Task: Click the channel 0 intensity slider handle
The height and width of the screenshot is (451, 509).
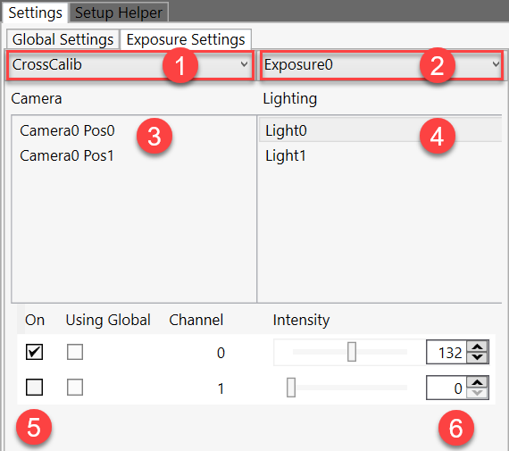Action: 352,352
